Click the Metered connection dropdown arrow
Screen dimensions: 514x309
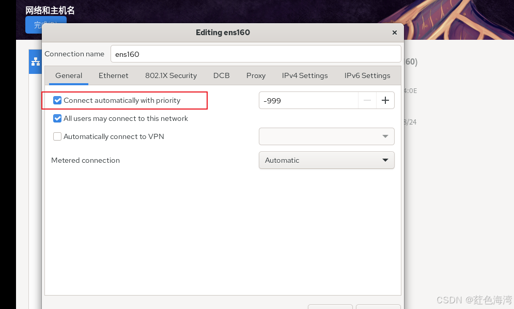point(385,160)
